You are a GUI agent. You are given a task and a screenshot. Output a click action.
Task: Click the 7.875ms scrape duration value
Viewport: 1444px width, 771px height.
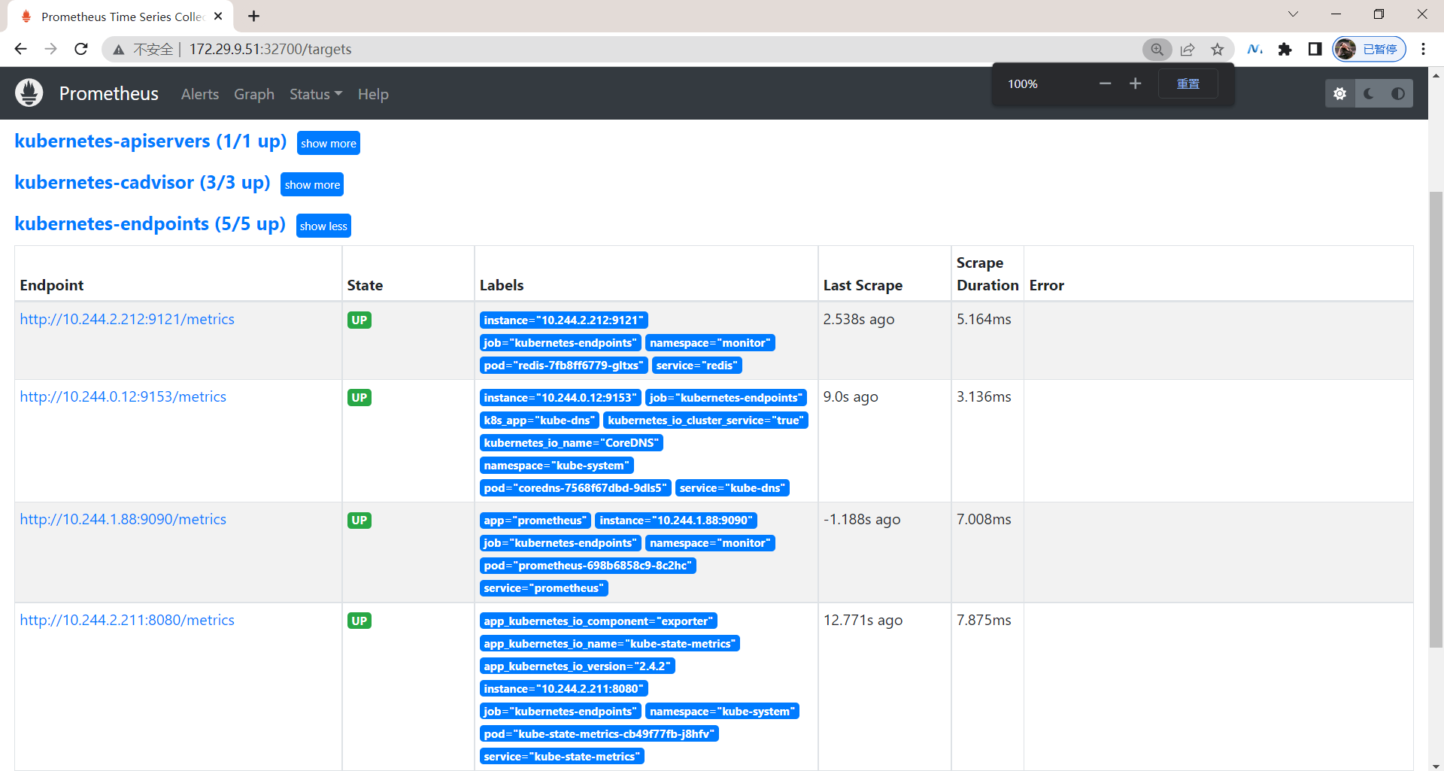(x=984, y=620)
